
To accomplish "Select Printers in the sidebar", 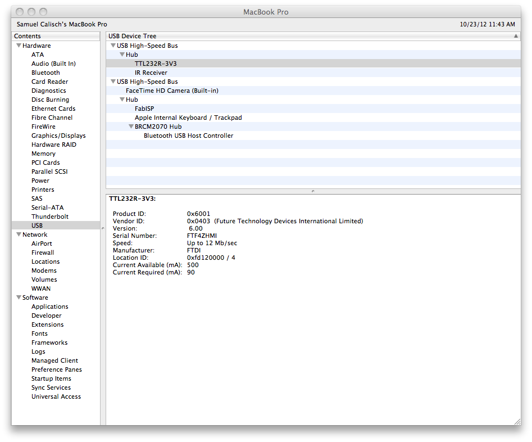I will tap(43, 190).
